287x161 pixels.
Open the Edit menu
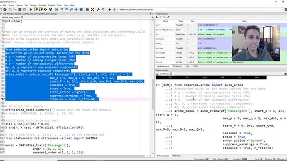point(4,5)
